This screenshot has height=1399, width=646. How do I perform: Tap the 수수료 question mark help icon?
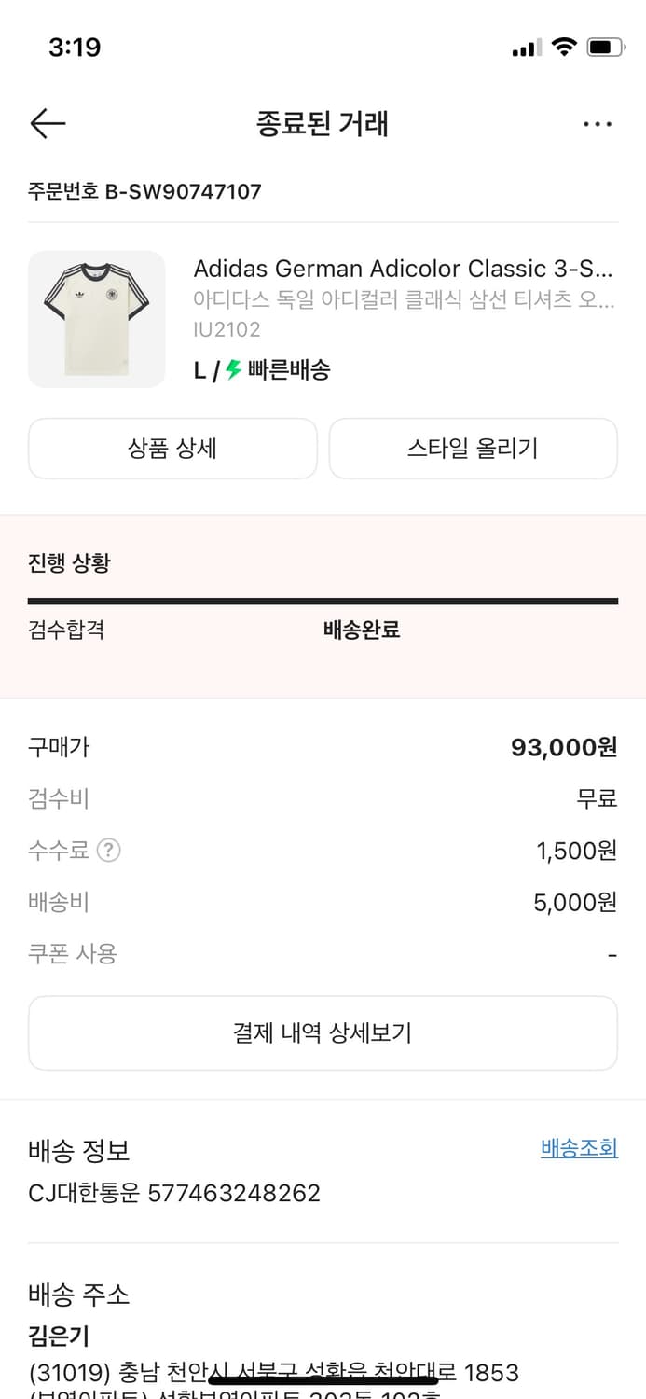point(109,851)
